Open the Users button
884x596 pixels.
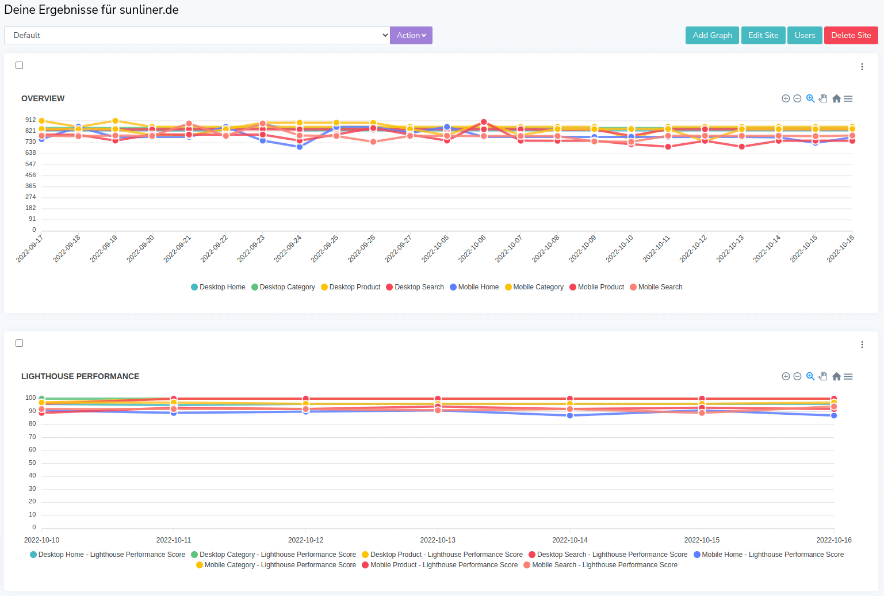(x=805, y=35)
